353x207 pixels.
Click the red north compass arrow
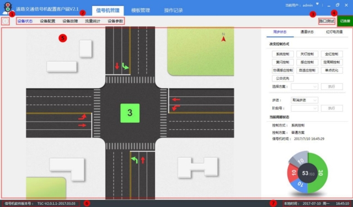[223, 39]
